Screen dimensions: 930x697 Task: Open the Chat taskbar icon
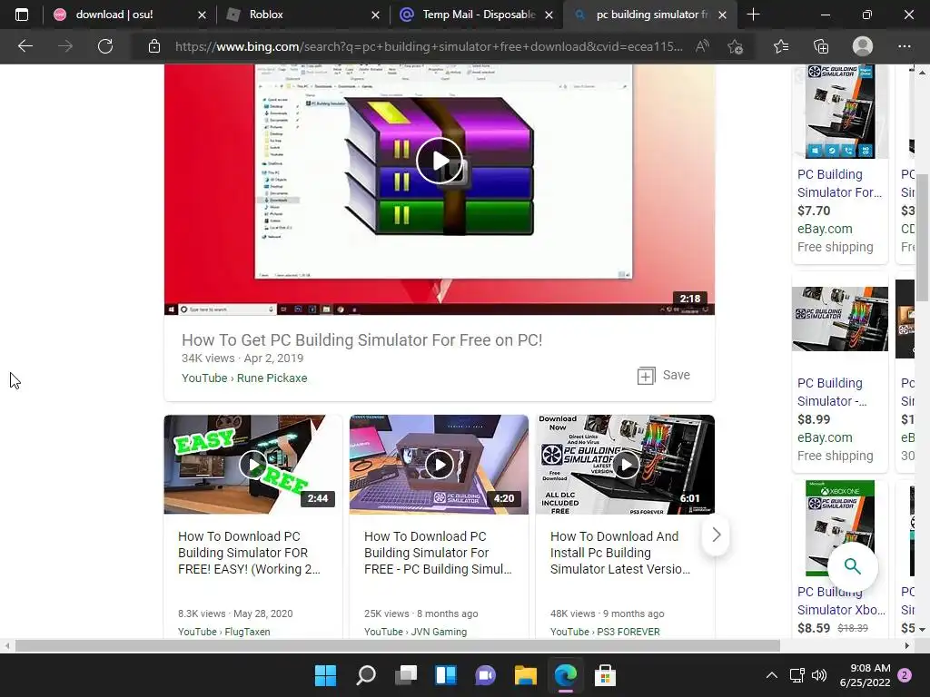[x=485, y=675]
